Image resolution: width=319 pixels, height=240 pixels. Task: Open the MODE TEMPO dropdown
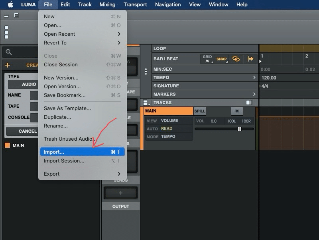point(169,136)
